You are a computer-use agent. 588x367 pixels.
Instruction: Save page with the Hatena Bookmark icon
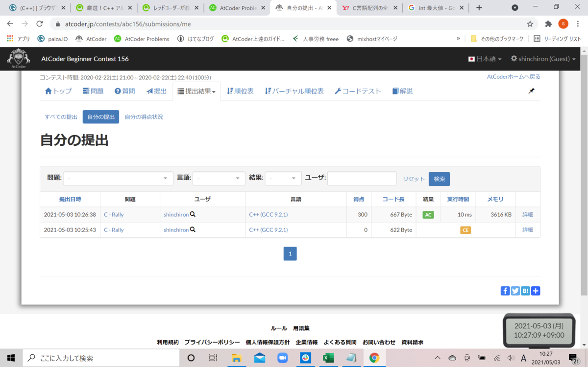(525, 291)
